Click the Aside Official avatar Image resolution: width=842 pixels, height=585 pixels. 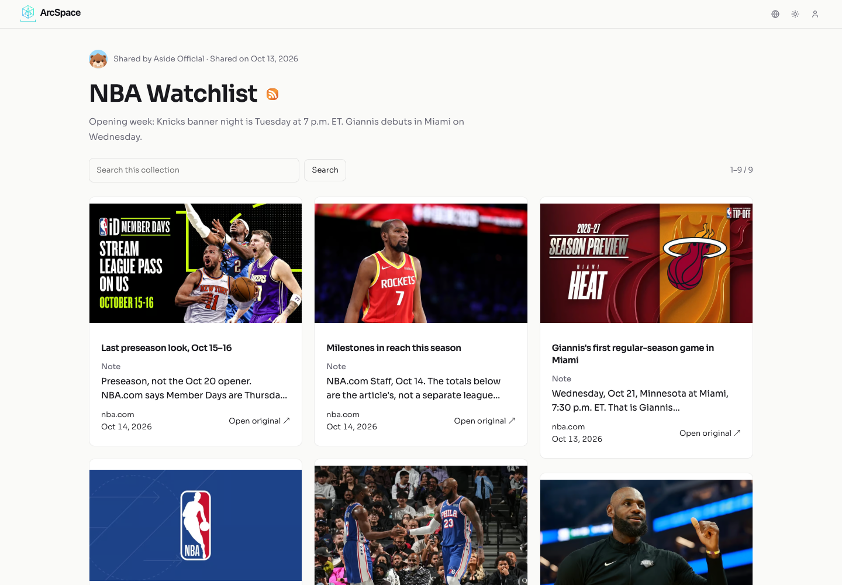coord(98,59)
